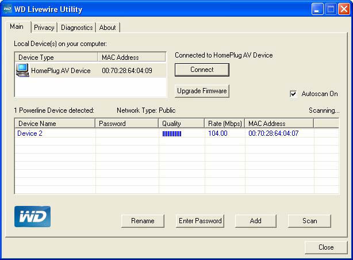Image resolution: width=353 pixels, height=260 pixels.
Task: Switch to the Main tab
Action: click(17, 26)
